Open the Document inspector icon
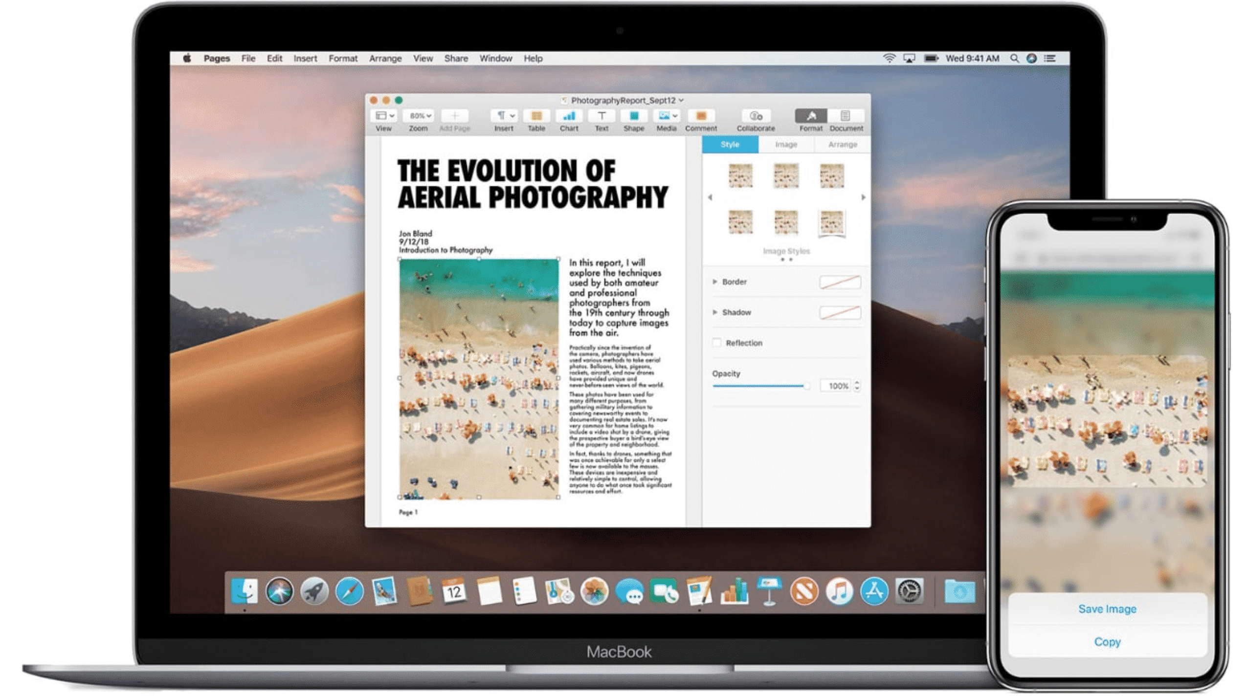 (x=846, y=116)
